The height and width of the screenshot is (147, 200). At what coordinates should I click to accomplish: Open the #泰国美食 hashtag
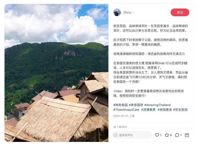[165, 110]
